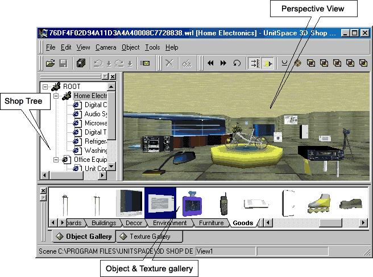The height and width of the screenshot is (277, 373).
Task: Open the Texture Gallery tab
Action: click(150, 237)
